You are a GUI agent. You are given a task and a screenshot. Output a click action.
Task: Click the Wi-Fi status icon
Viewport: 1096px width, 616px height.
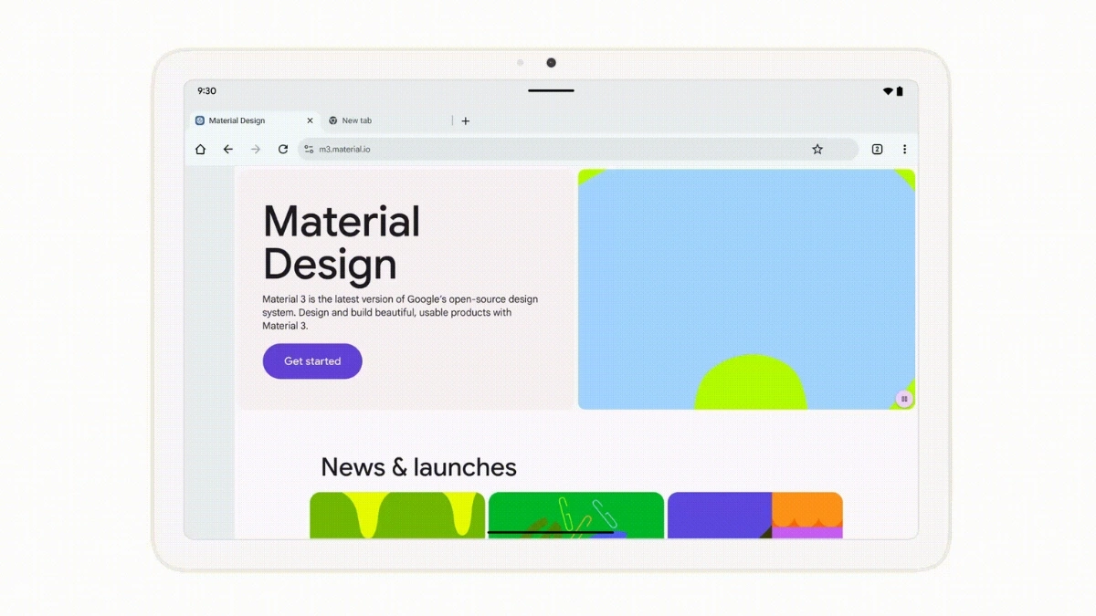(887, 90)
